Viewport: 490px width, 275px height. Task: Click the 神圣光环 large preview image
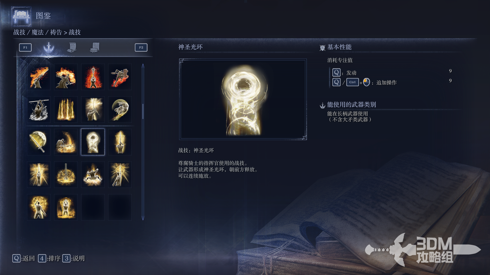(243, 99)
